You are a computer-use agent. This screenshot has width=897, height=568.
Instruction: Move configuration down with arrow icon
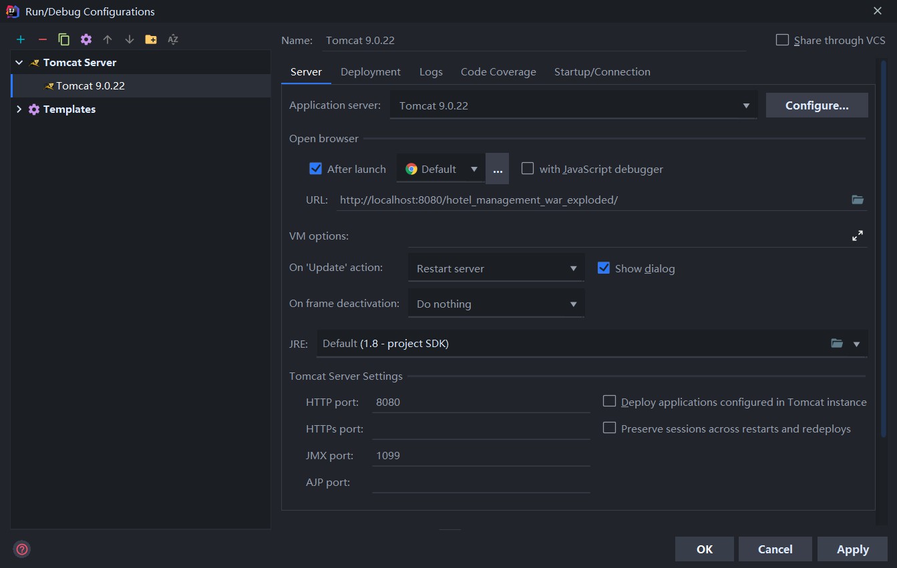[130, 40]
